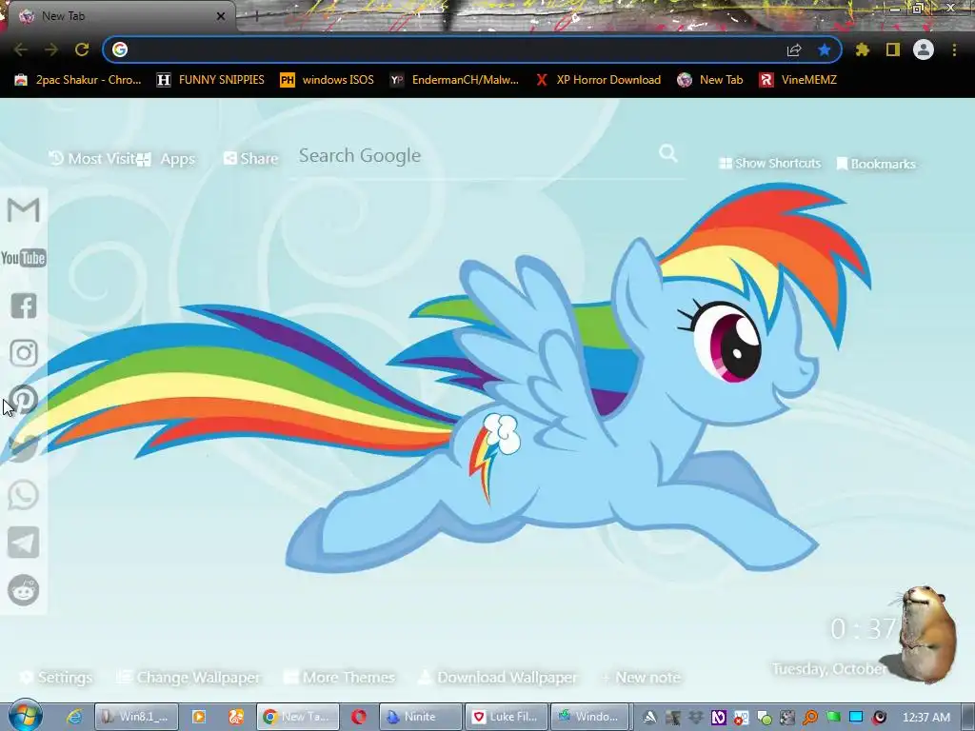
Task: Share this page via address bar icon
Action: (x=794, y=49)
